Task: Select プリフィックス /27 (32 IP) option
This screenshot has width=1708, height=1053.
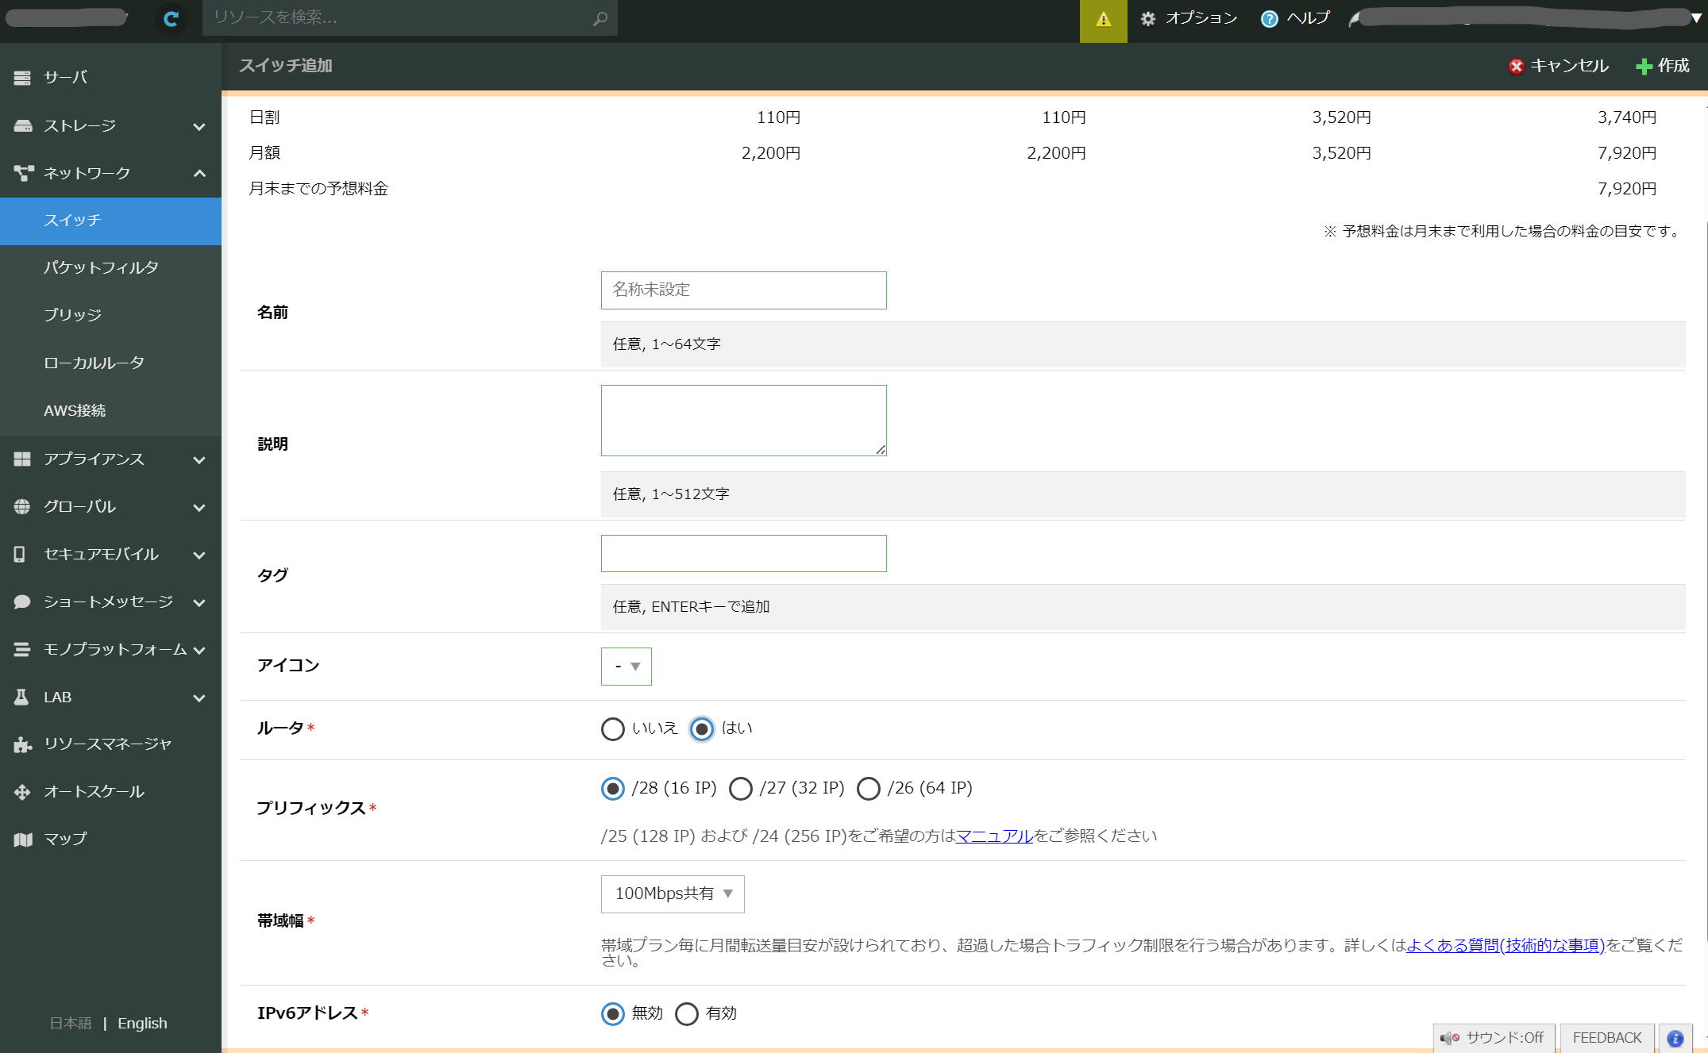Action: click(739, 787)
